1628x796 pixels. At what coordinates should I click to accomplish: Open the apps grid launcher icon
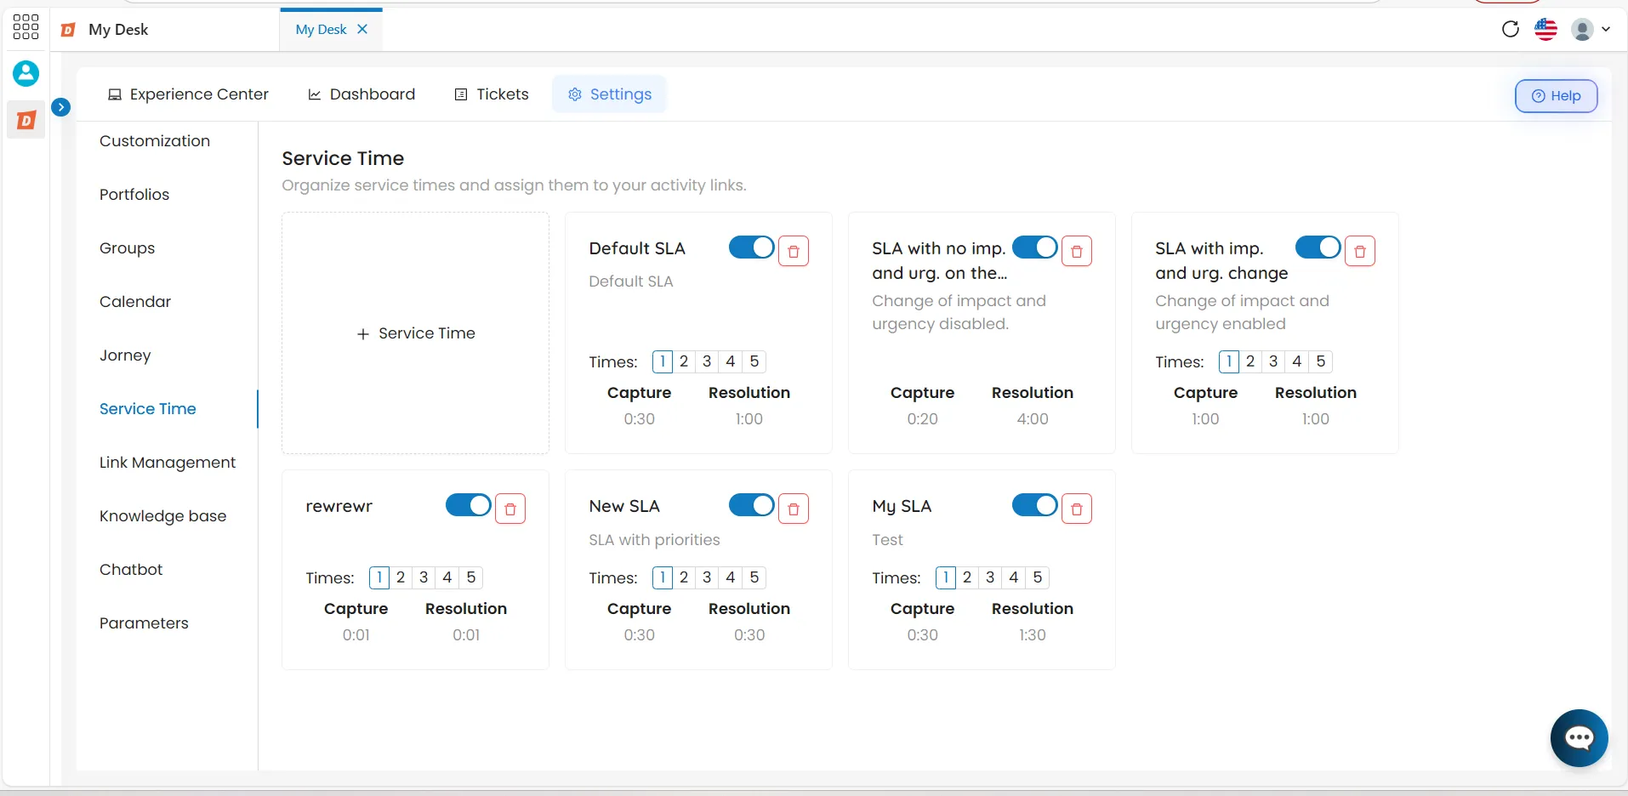pos(26,27)
